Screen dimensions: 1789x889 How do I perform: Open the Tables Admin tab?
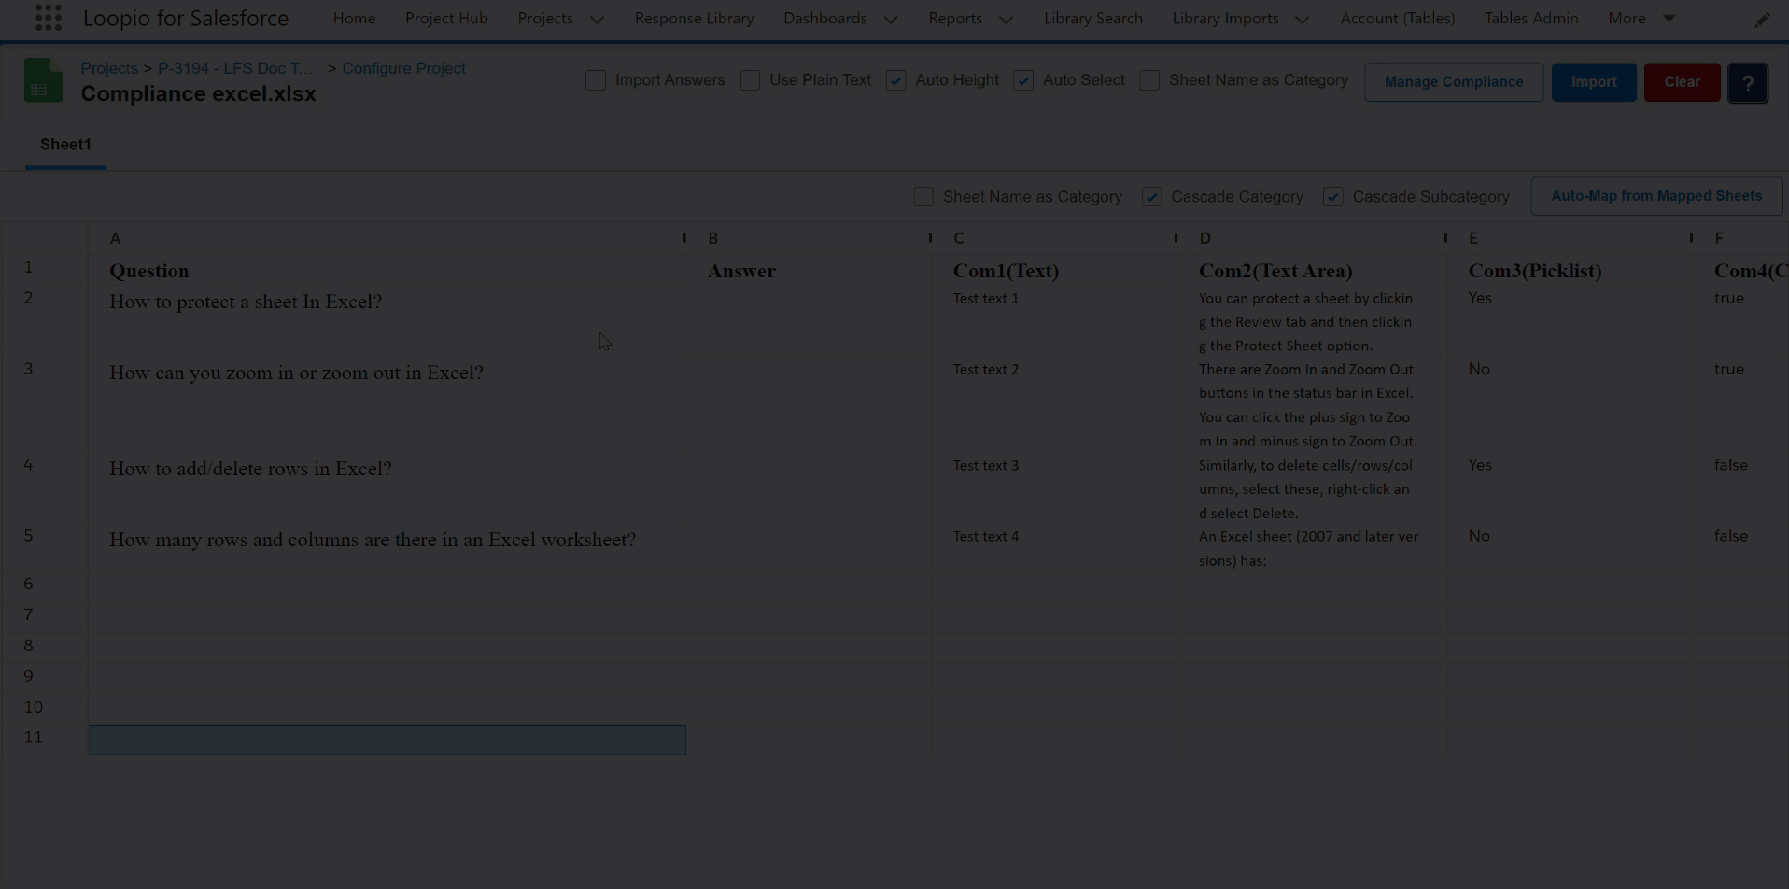(1531, 19)
